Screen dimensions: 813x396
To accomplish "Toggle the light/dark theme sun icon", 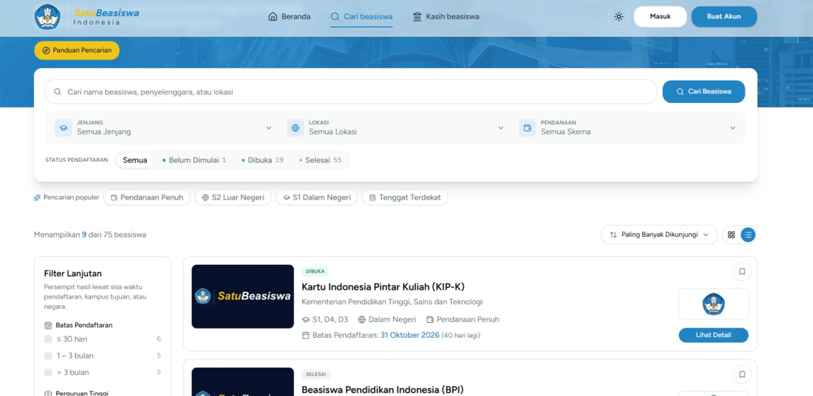I will (x=619, y=17).
